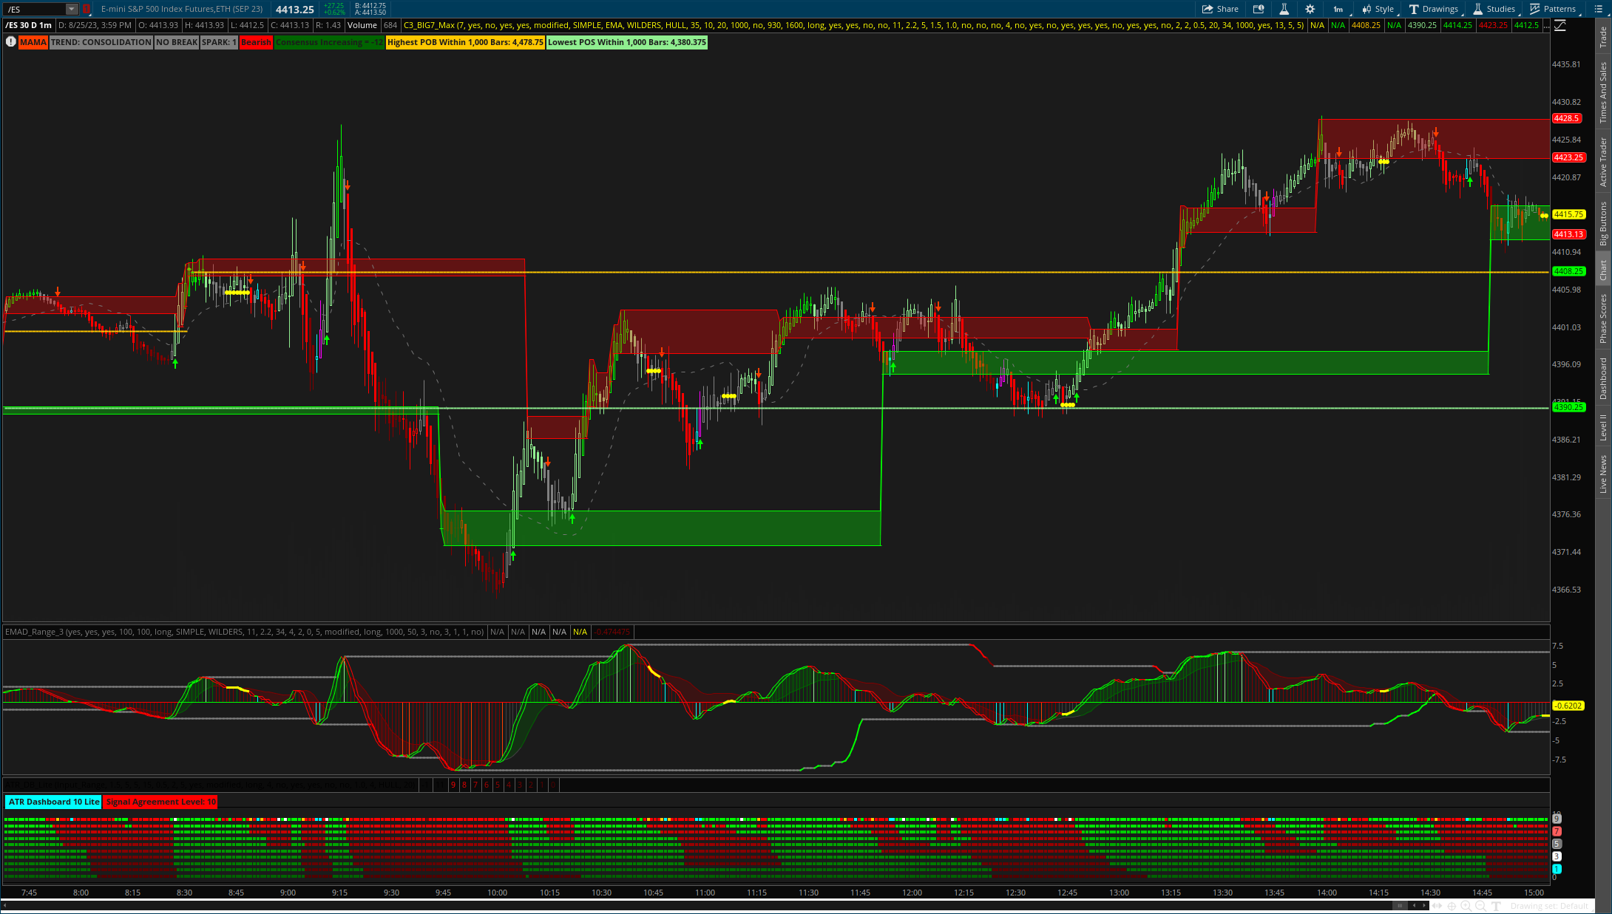This screenshot has width=1612, height=914.
Task: Open the Dashboard sidebar tab
Action: pyautogui.click(x=1603, y=378)
